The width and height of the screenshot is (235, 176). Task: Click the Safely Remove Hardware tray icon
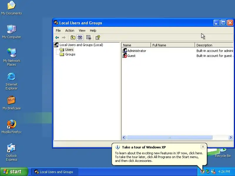(x=208, y=172)
